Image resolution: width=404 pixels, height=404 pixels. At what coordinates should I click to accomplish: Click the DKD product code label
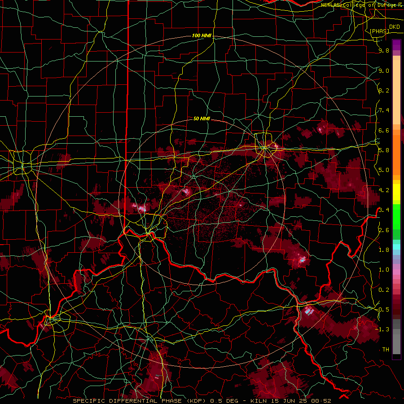click(x=394, y=27)
